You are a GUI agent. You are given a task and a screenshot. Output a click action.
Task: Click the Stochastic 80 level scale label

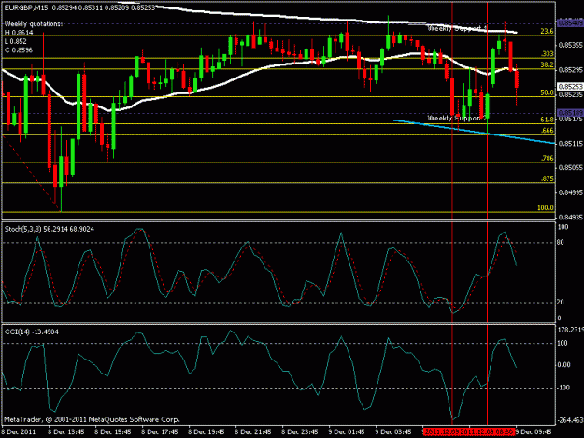(560, 242)
